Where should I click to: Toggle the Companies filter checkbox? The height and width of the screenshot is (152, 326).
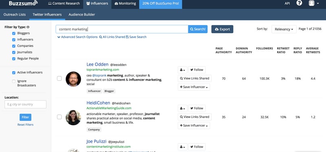click(14, 46)
